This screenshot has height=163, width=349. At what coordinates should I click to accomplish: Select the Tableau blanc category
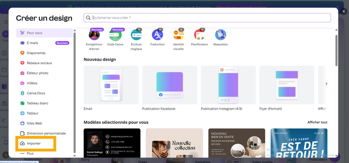[44, 103]
